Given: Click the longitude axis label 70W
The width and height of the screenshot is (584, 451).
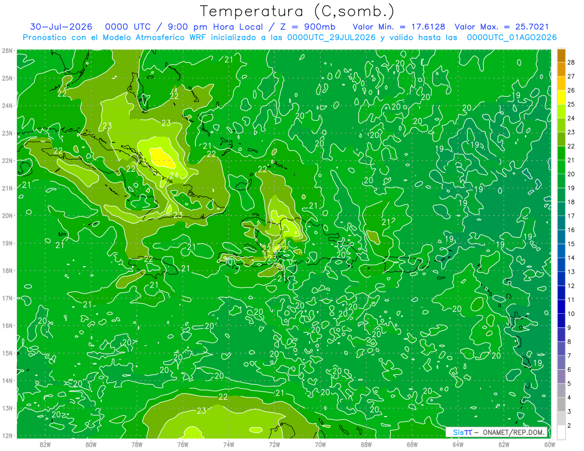Looking at the screenshot, I should [320, 444].
